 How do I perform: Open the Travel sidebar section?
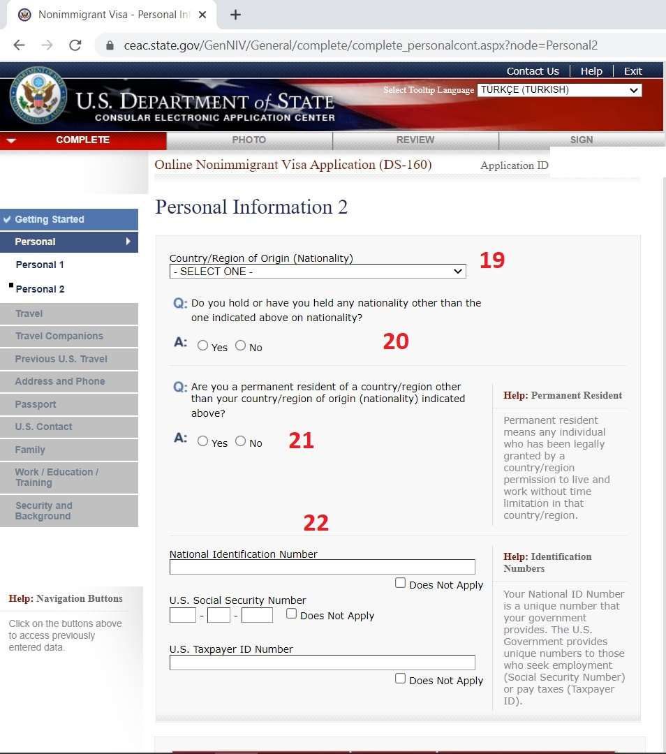(x=69, y=313)
